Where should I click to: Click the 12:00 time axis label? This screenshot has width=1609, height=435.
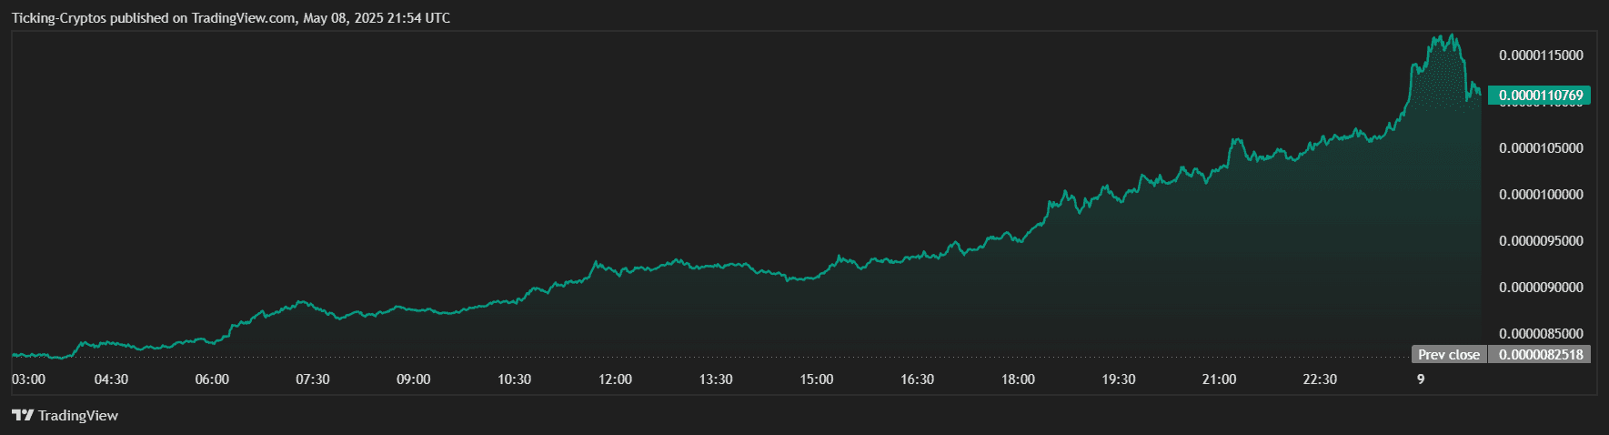coord(615,379)
